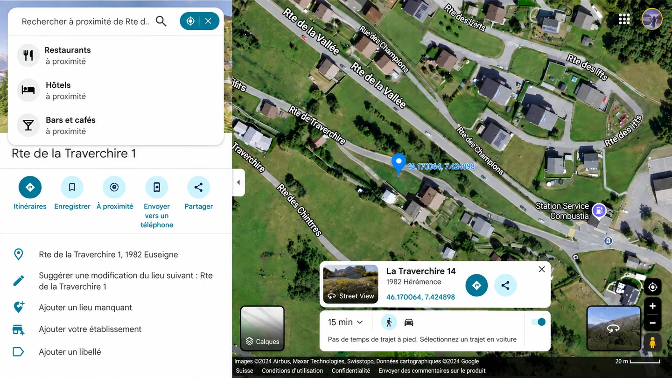672x378 pixels.
Task: Zoom out with the minus button
Action: coord(652,323)
